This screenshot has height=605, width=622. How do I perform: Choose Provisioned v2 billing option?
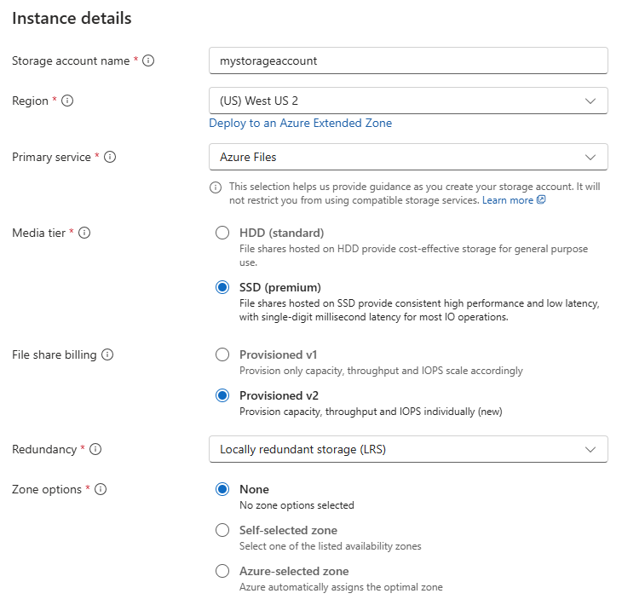click(222, 395)
